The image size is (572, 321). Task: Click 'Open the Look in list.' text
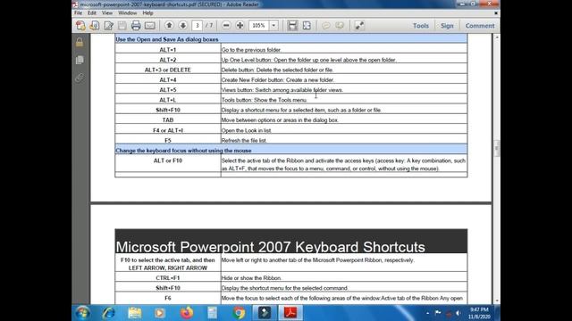point(247,130)
